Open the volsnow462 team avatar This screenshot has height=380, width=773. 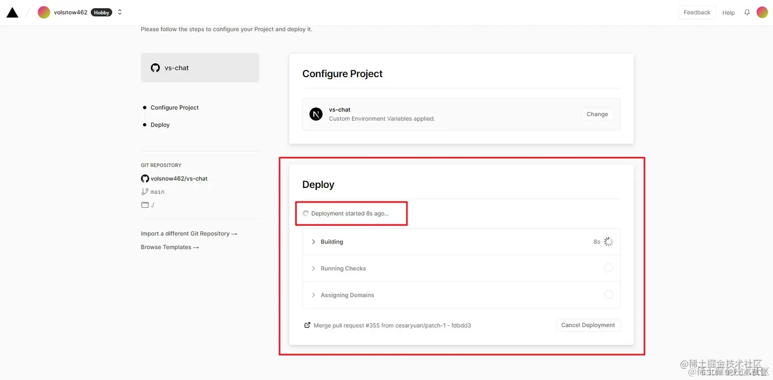(44, 12)
